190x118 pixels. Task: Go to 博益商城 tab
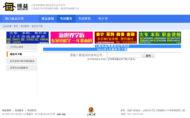click(48, 19)
